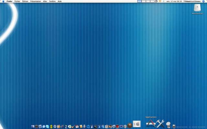Click the display status icon in menu bar
The height and width of the screenshot is (129, 207).
[156, 1]
